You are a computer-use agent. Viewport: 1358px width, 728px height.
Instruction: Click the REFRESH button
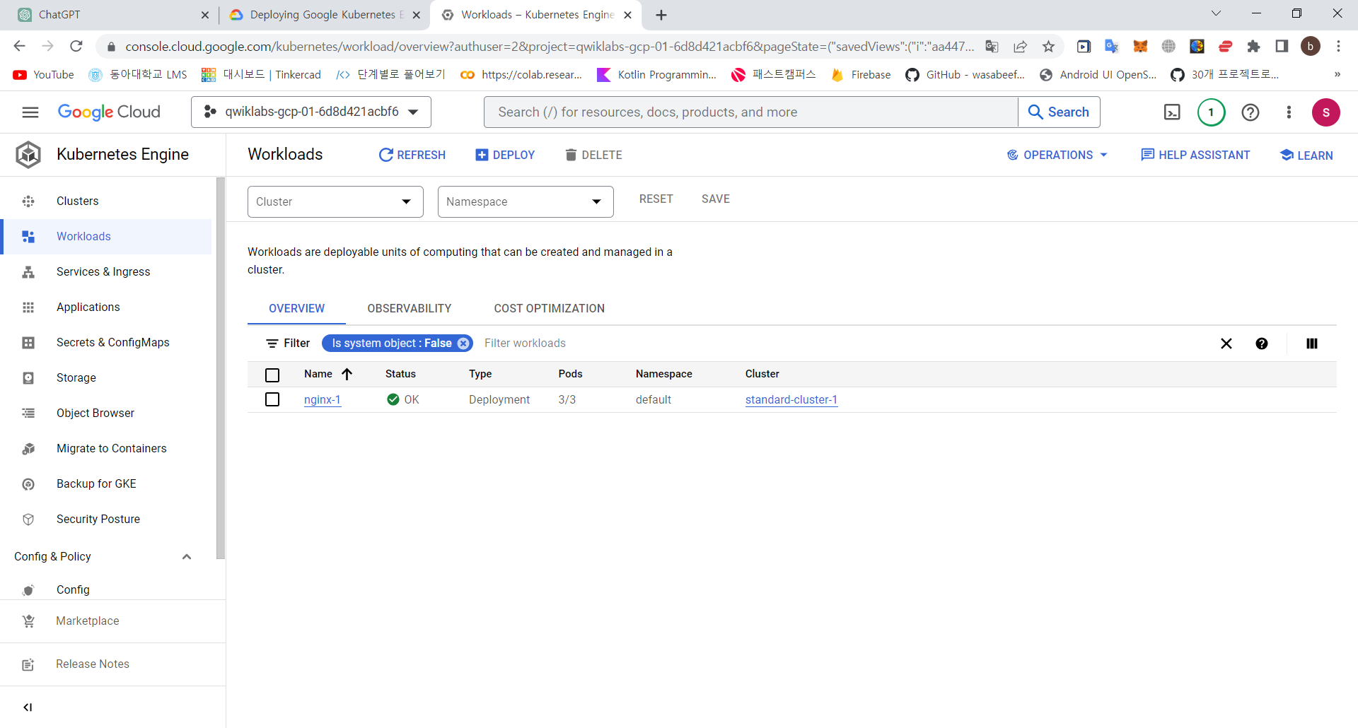pyautogui.click(x=412, y=155)
